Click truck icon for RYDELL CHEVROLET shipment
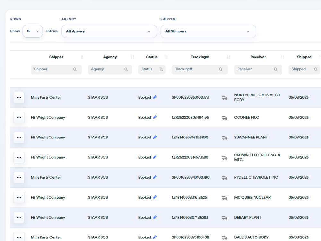Viewport: 321px width, 241px height. point(224,178)
